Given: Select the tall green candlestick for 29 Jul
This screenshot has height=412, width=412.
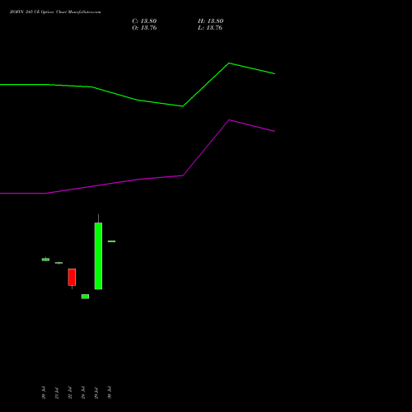Looking at the screenshot, I should 98,255.
